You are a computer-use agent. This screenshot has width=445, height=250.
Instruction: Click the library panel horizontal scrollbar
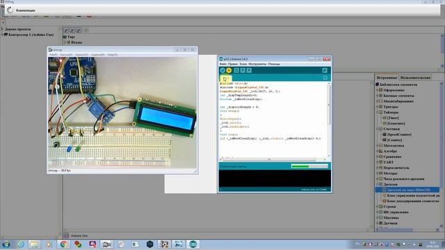(x=407, y=230)
